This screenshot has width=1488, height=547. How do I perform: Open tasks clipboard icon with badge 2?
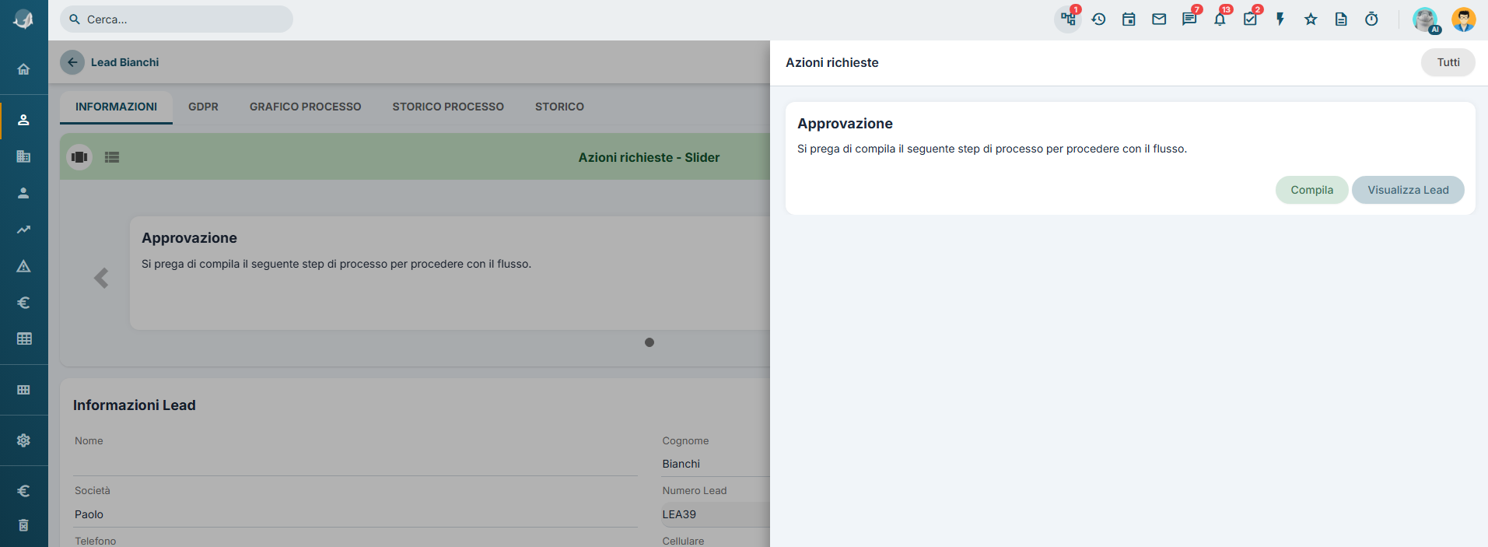coord(1250,19)
